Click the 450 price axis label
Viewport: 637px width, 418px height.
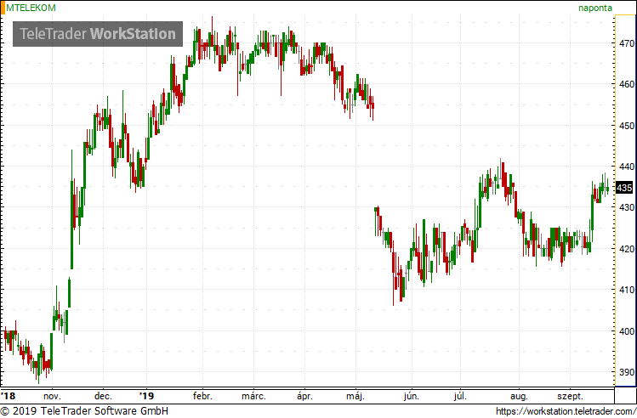tap(627, 126)
